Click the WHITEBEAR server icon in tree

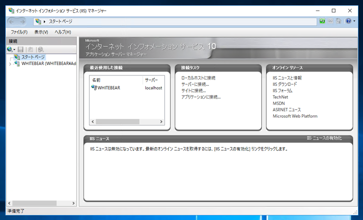tap(17, 63)
